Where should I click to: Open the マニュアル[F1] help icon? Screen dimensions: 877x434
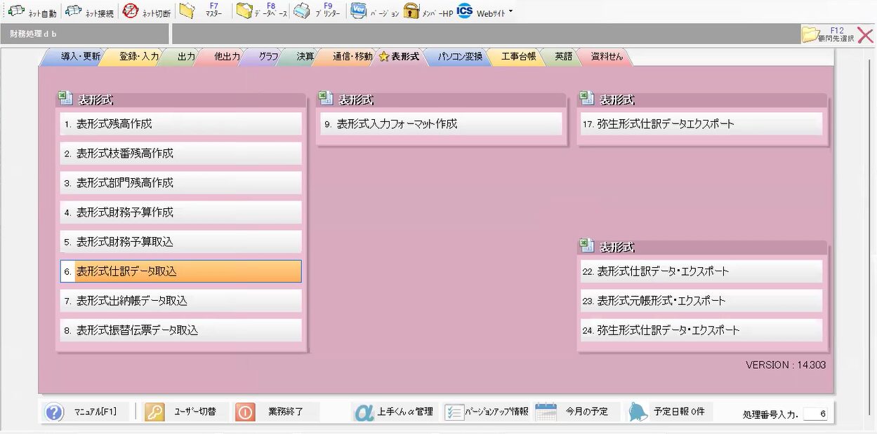(54, 412)
